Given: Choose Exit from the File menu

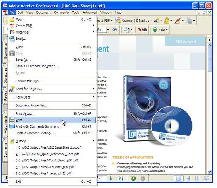Looking at the screenshot, I should (52, 181).
